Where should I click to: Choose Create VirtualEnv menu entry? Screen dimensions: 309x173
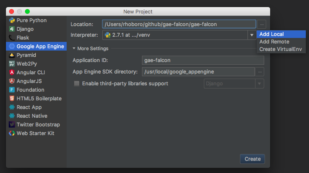281,49
